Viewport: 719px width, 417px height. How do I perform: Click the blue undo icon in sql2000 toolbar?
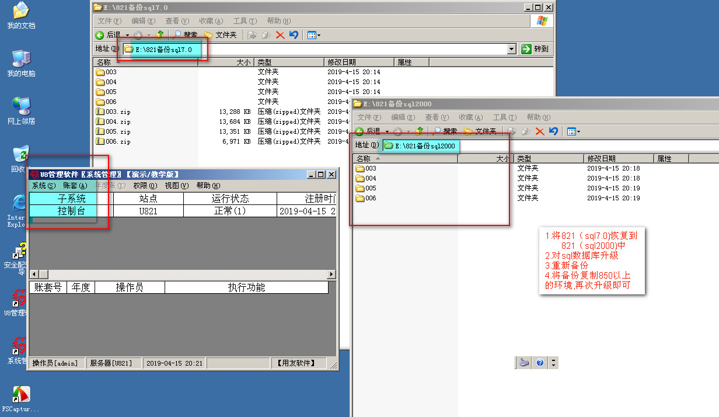(553, 131)
